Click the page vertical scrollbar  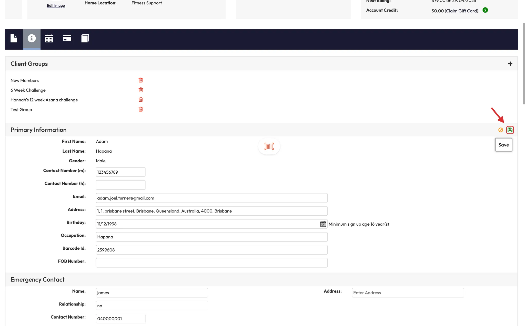(x=524, y=64)
